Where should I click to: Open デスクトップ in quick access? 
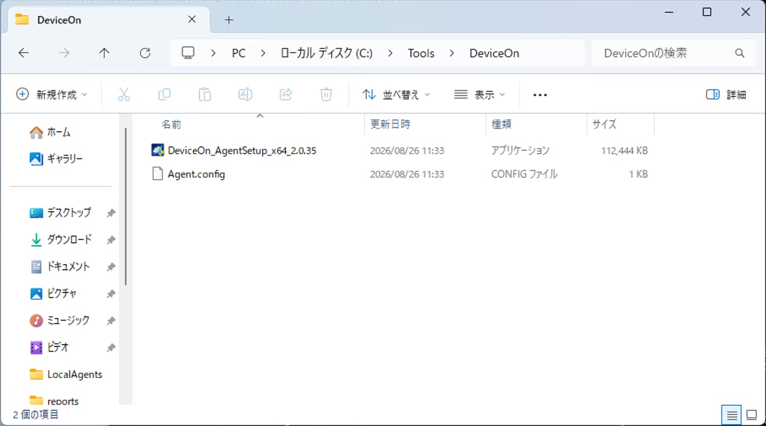coord(60,213)
